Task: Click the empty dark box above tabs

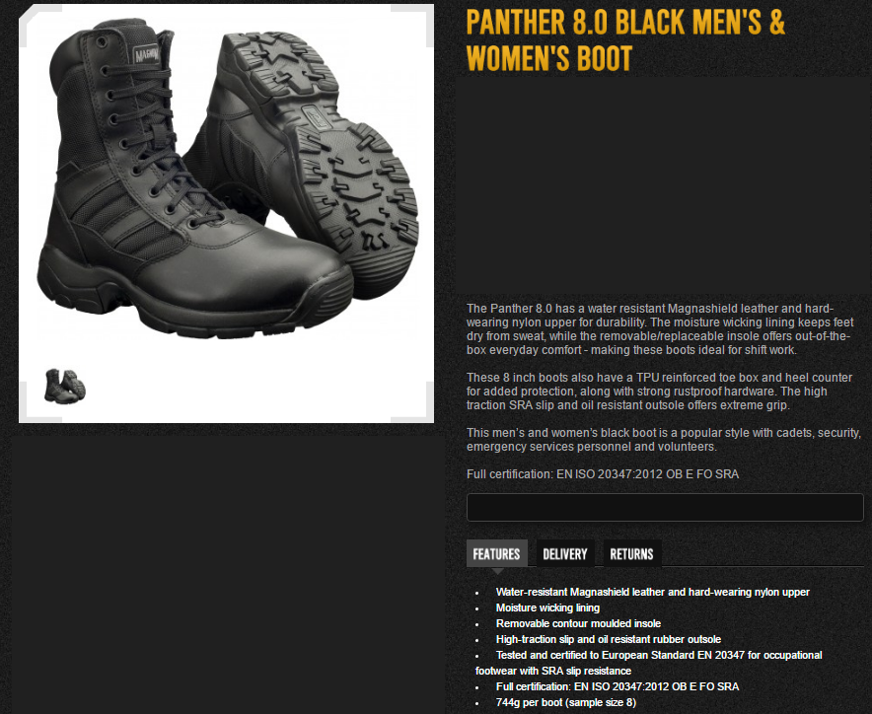Action: (665, 507)
